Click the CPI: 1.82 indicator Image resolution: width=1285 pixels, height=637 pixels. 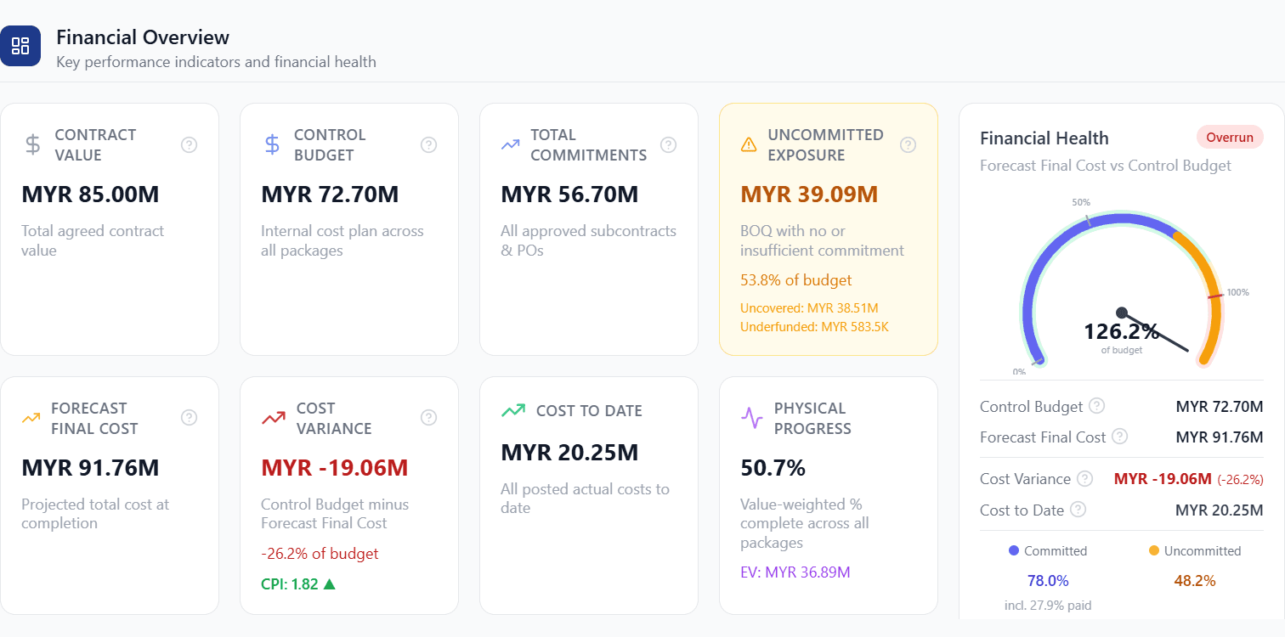click(298, 584)
